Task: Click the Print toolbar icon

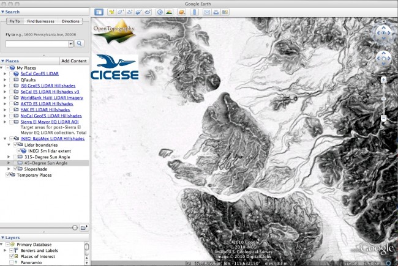Action: [x=216, y=12]
